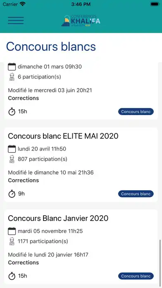Tap Concours blanc badge in top card
This screenshot has height=288, width=162.
(x=136, y=112)
